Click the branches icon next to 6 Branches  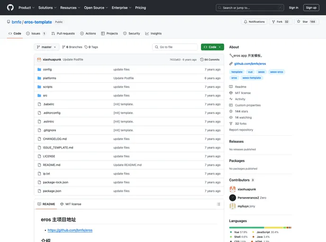[x=64, y=47]
